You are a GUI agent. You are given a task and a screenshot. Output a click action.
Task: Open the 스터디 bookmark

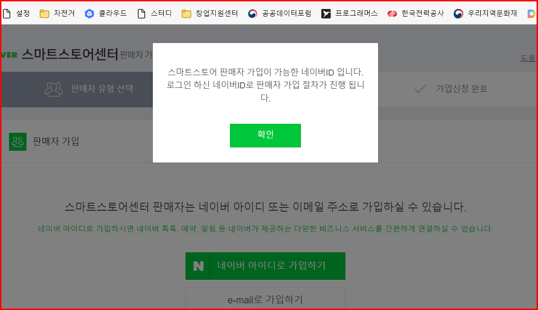pyautogui.click(x=154, y=13)
